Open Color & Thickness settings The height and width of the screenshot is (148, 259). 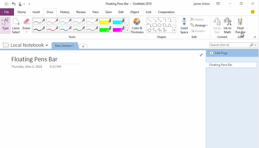[137, 25]
